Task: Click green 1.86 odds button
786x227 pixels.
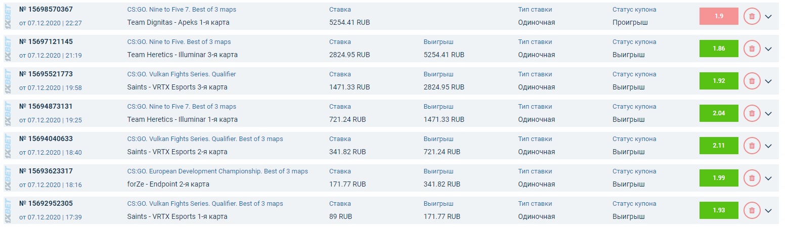Action: tap(718, 49)
